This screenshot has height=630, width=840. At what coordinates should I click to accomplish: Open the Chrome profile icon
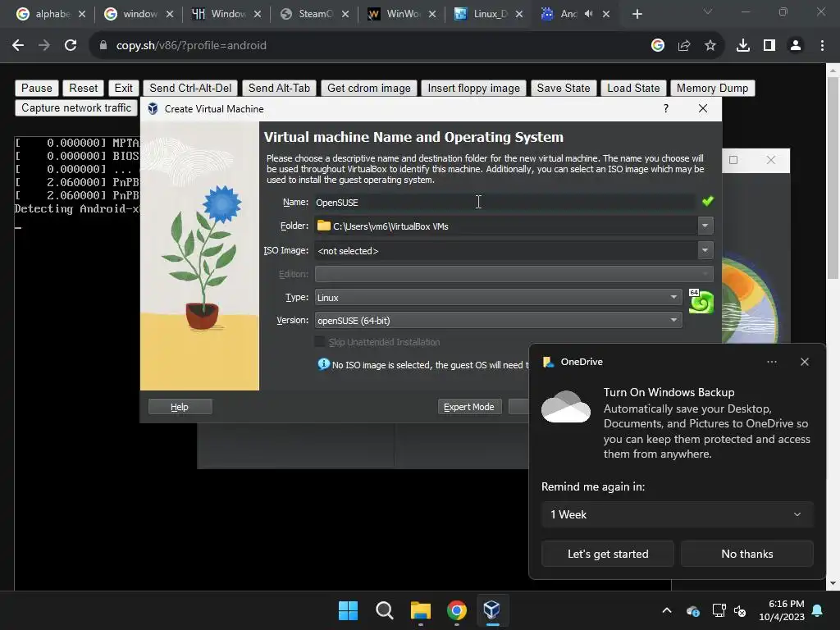796,46
